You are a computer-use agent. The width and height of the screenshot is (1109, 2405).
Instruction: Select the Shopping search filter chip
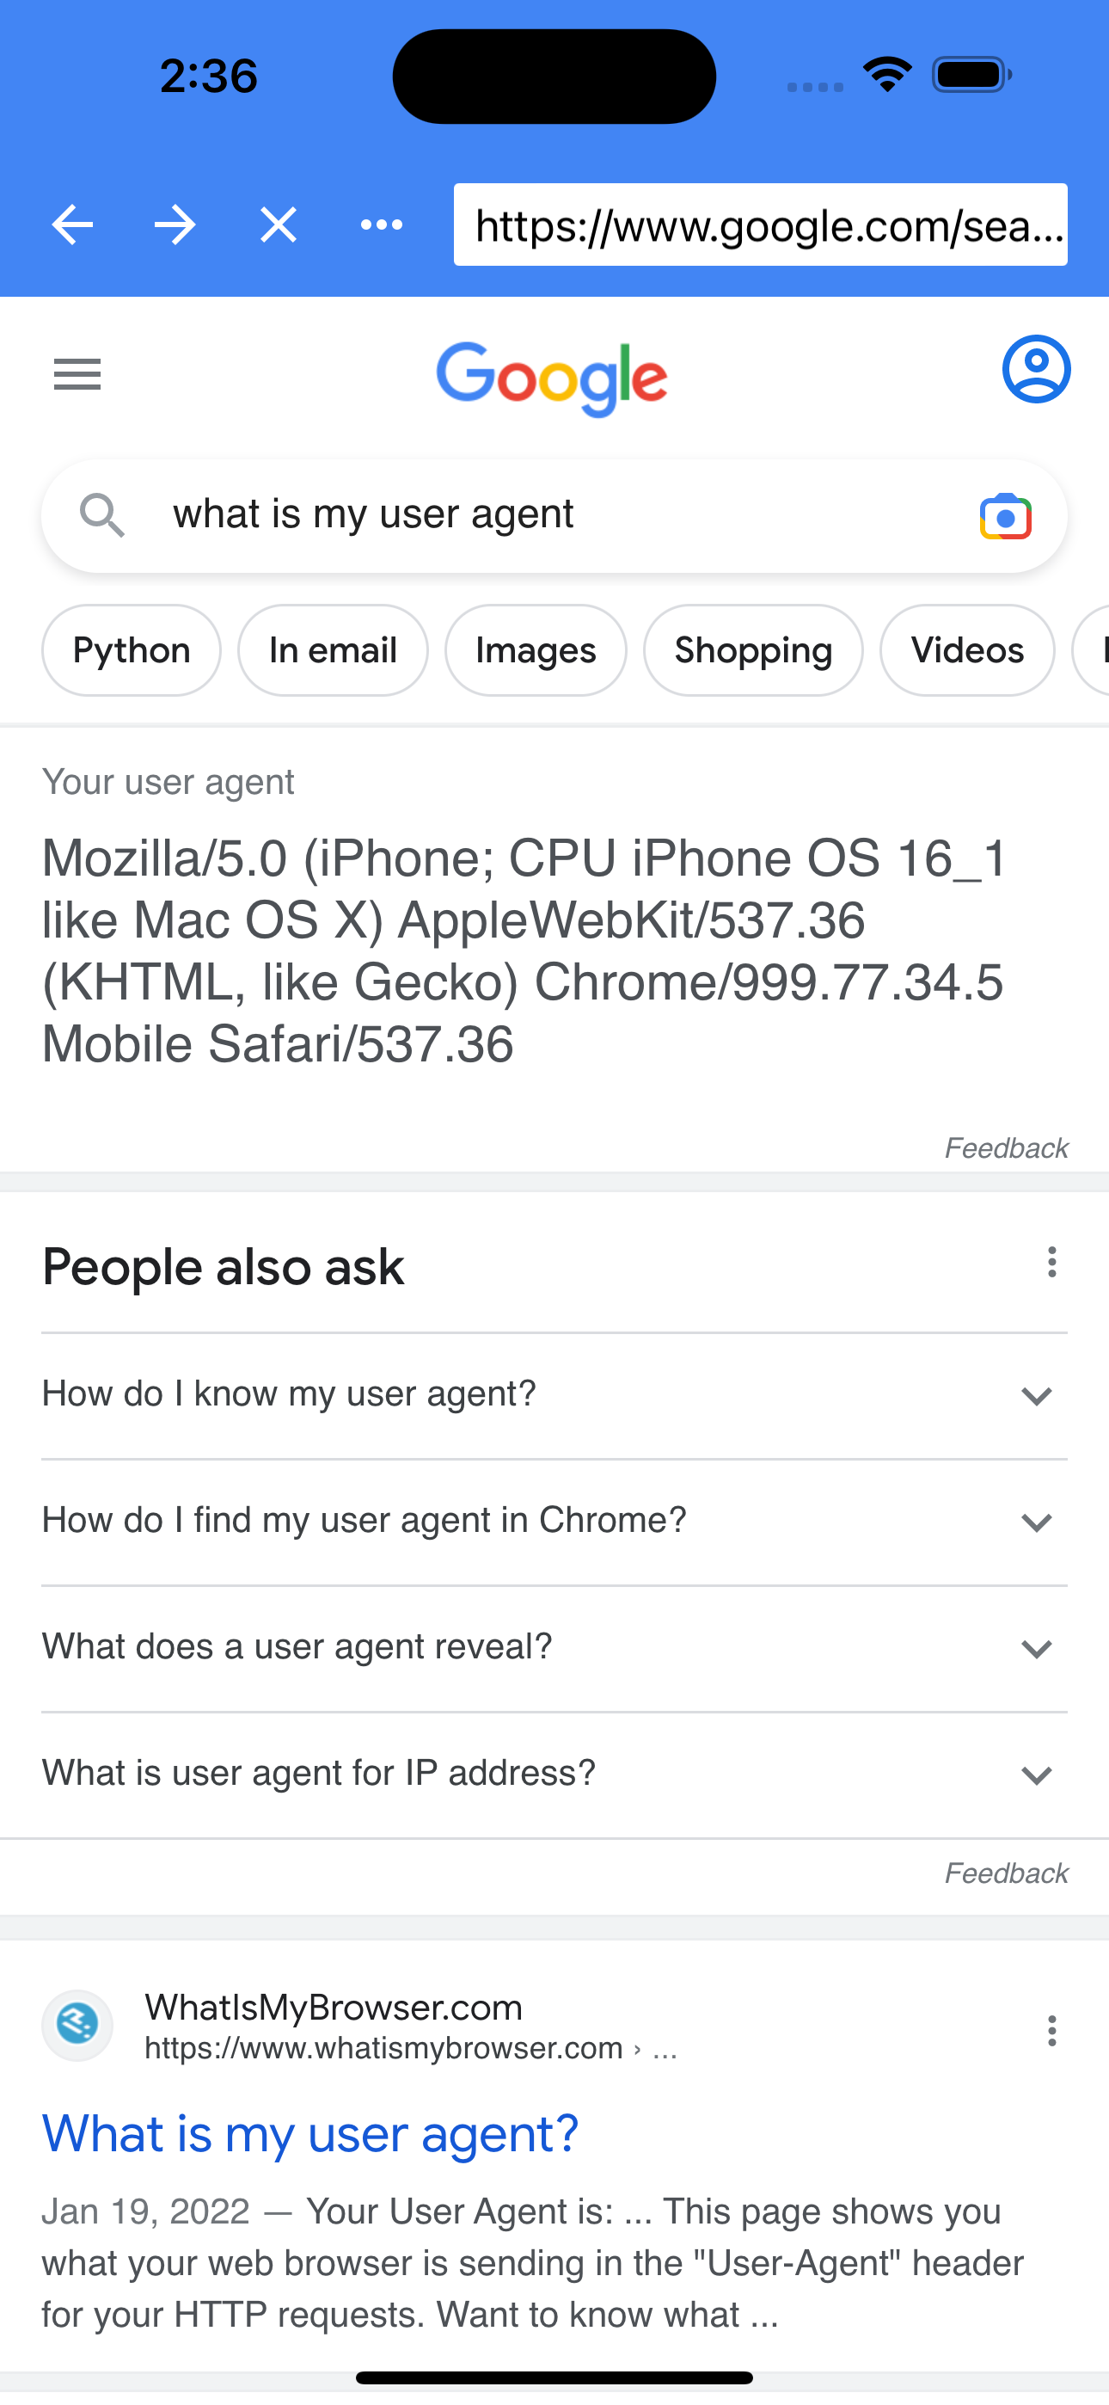tap(752, 649)
